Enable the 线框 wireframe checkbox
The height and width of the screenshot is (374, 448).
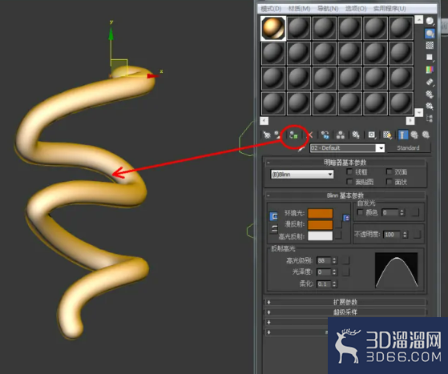(349, 171)
